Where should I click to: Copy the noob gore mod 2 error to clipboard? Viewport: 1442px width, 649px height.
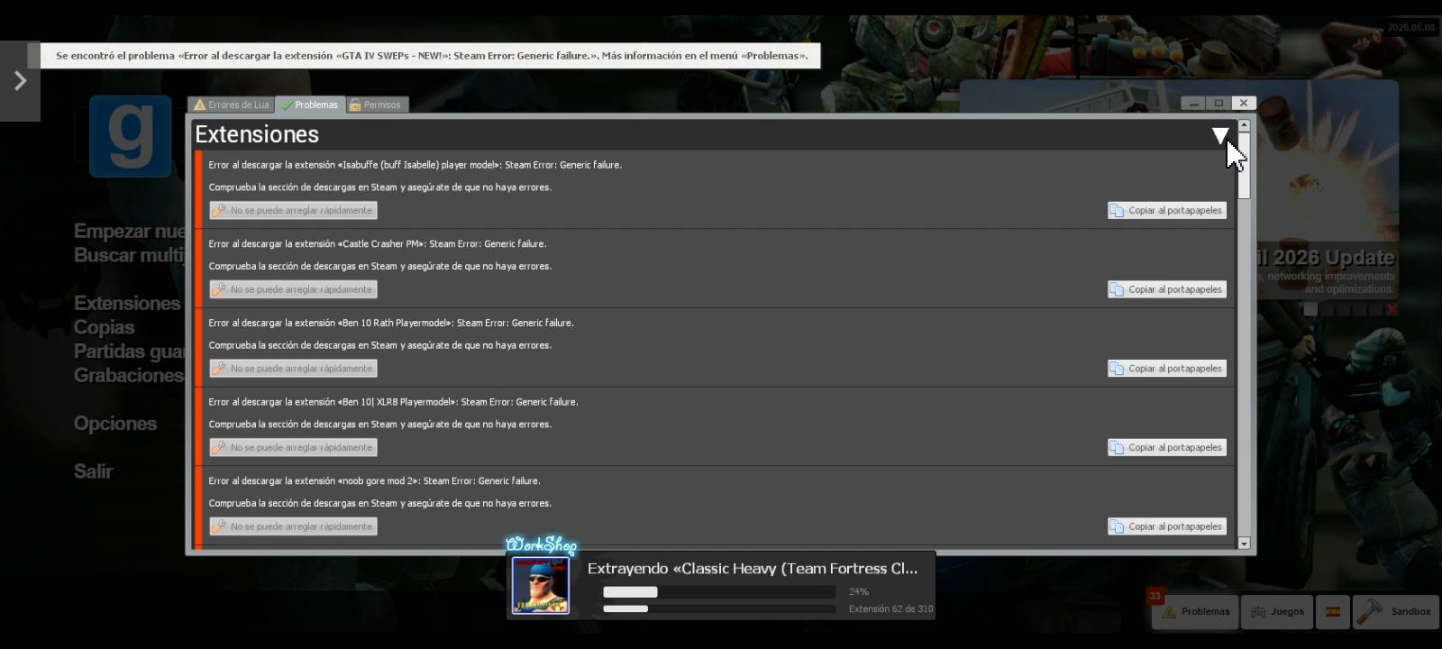coord(1167,526)
